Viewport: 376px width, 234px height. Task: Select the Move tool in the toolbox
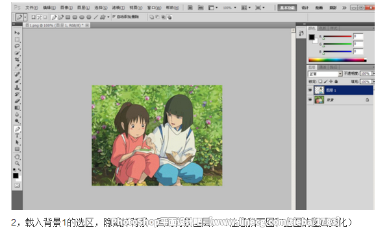pos(17,32)
